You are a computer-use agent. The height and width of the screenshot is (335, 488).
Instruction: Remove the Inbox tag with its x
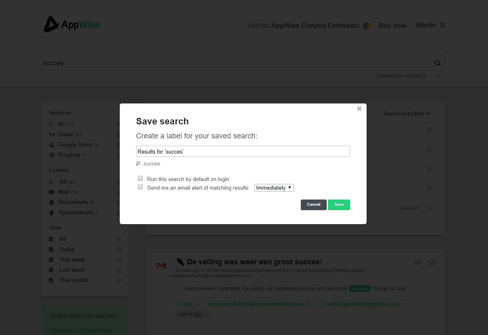click(199, 305)
